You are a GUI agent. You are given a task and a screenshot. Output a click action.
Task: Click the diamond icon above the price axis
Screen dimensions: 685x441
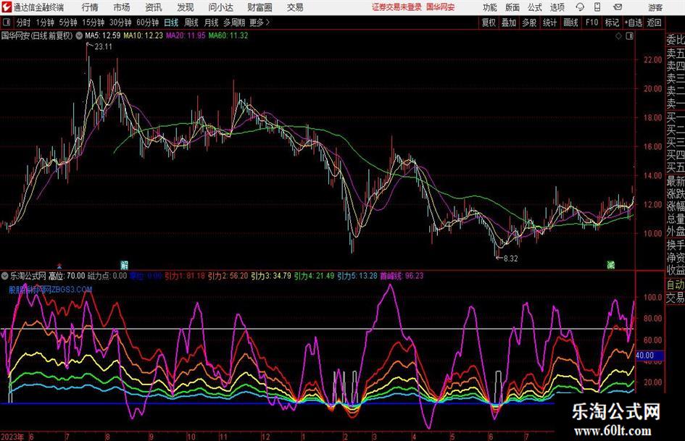(x=618, y=35)
